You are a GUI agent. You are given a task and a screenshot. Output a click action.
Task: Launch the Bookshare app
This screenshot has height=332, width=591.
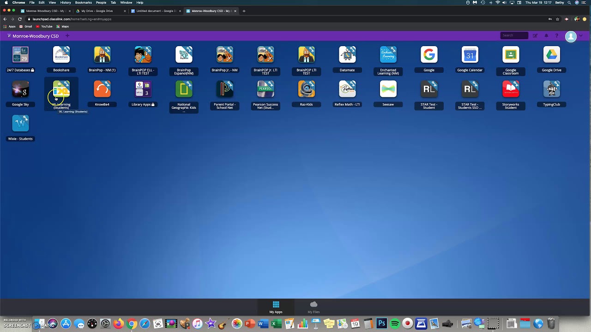(x=61, y=55)
